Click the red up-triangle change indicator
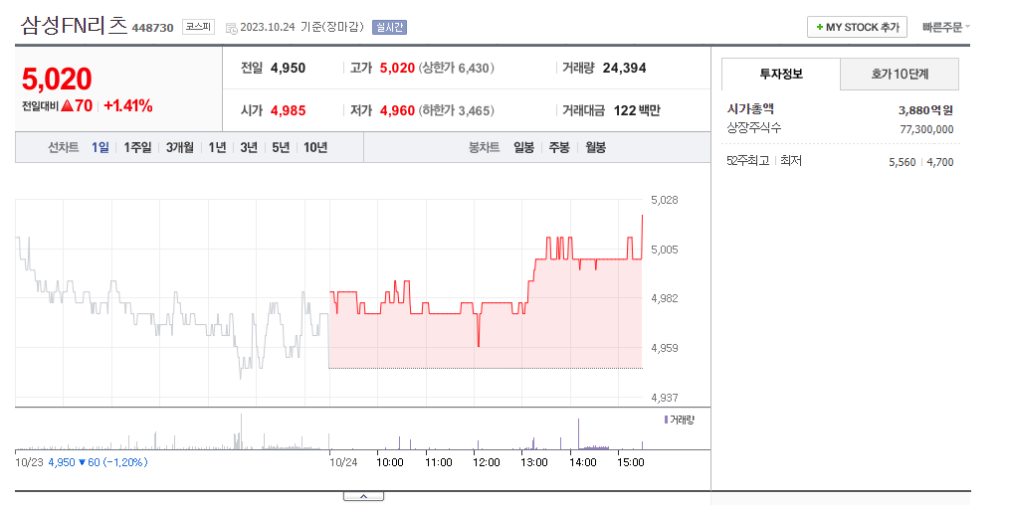 [x=67, y=105]
